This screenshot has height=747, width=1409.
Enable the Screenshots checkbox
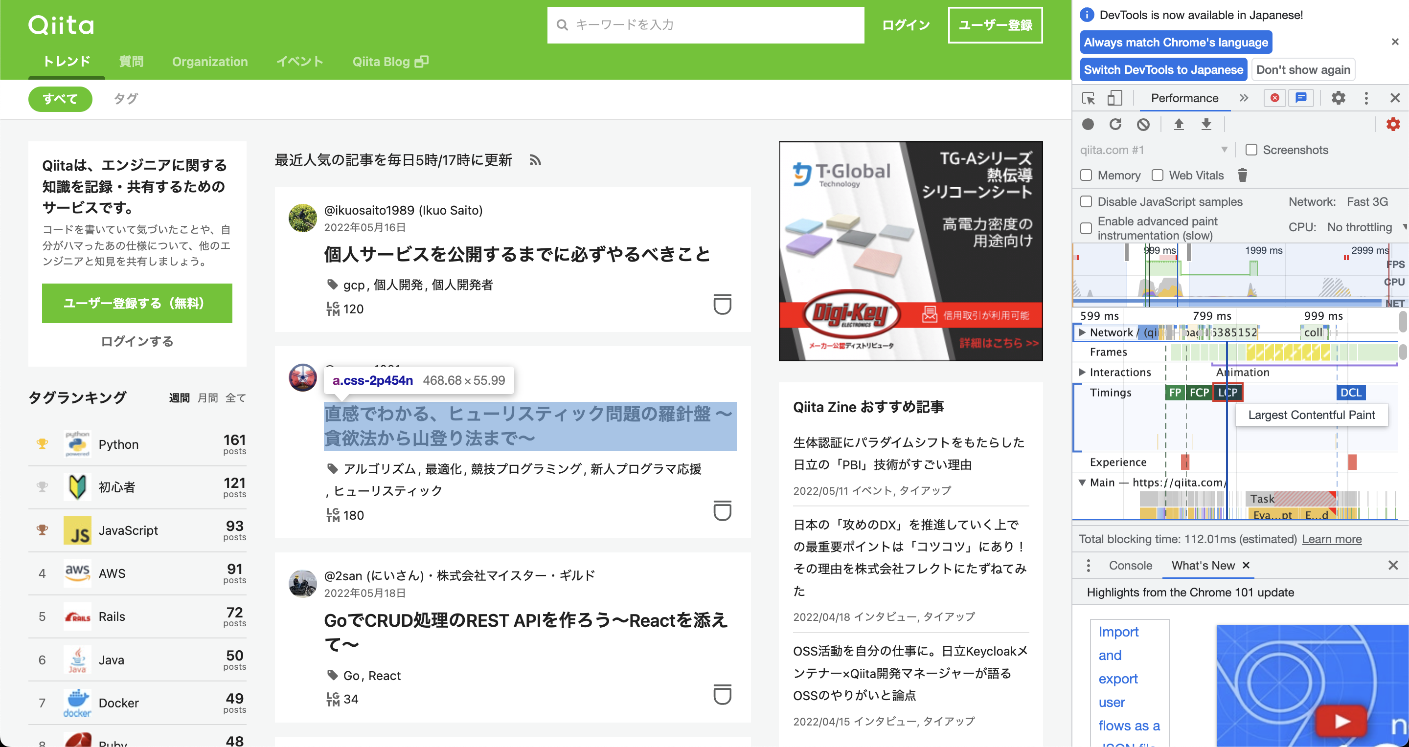[x=1251, y=150]
